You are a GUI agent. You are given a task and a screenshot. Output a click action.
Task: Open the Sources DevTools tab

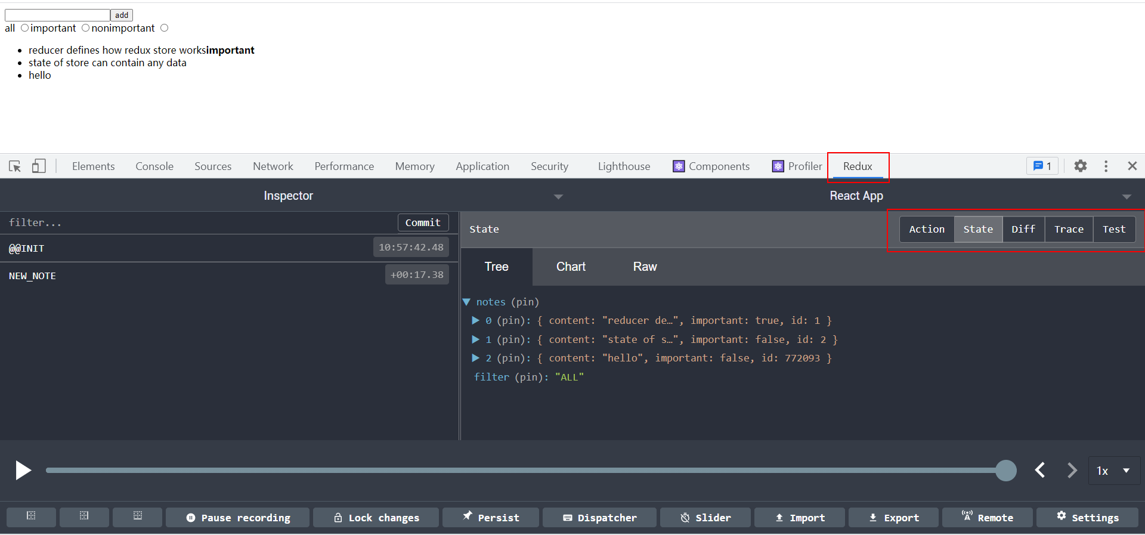tap(213, 166)
